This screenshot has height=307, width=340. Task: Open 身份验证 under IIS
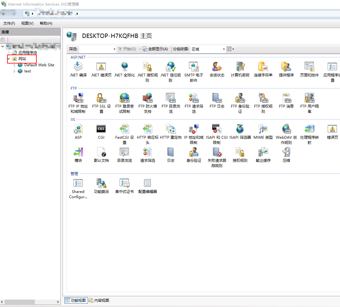click(x=194, y=155)
